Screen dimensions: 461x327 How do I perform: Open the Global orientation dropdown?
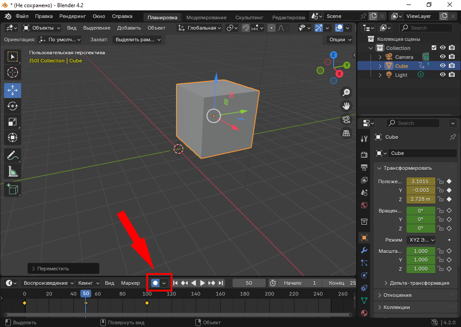pyautogui.click(x=200, y=28)
